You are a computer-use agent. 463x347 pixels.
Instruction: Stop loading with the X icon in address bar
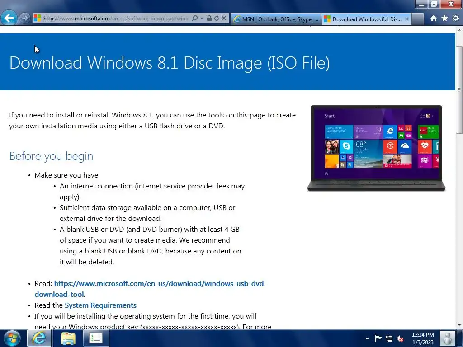click(224, 18)
